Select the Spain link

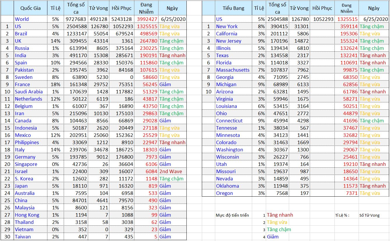[21, 63]
